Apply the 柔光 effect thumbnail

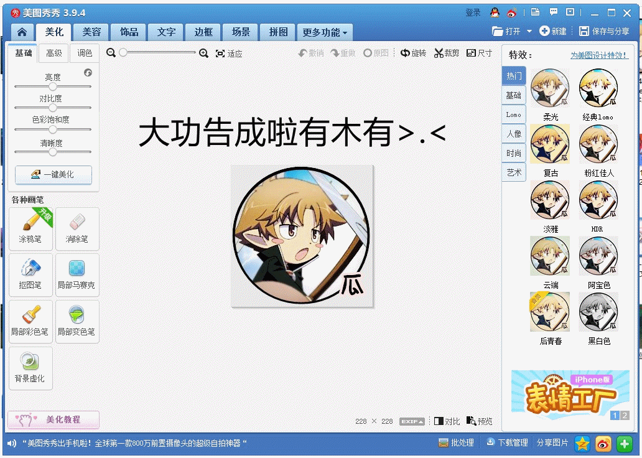click(x=550, y=88)
